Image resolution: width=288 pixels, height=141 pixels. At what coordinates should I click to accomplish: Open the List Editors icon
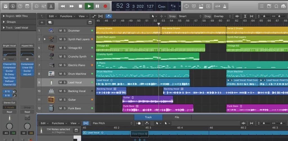(262, 6)
